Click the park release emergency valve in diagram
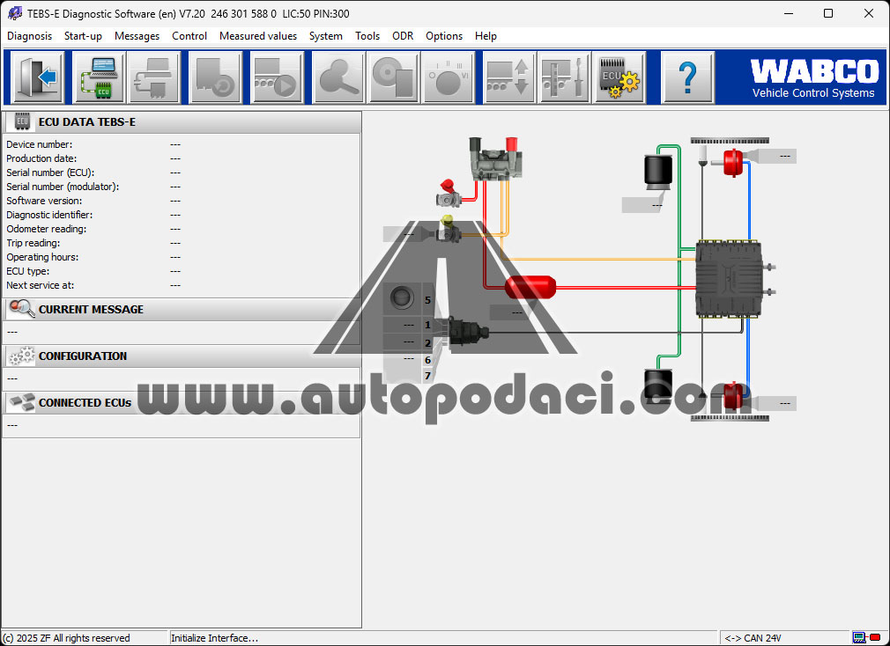890x646 pixels. coord(495,160)
